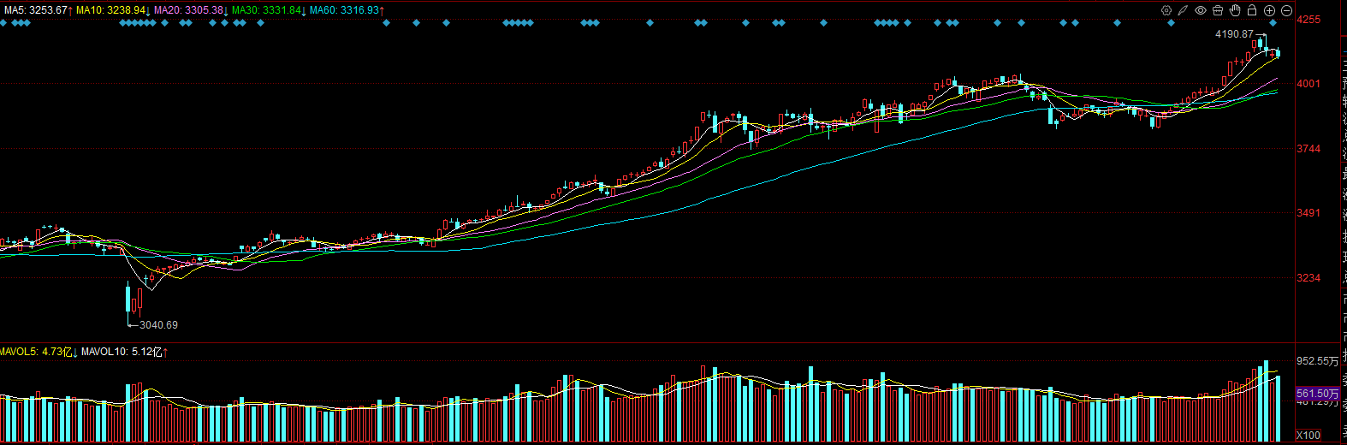This screenshot has width=1347, height=445.
Task: Click the 4001 price axis label
Action: click(x=1308, y=84)
